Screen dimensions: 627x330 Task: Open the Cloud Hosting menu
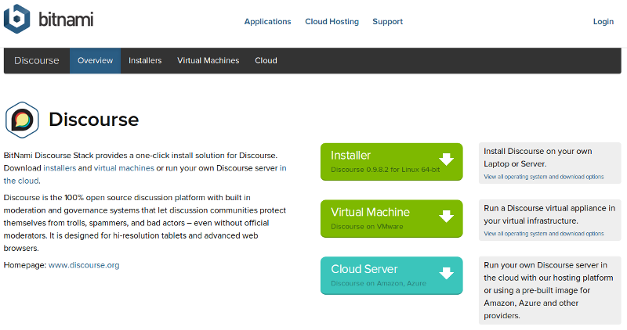click(x=332, y=22)
